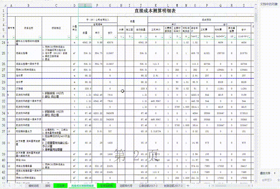Image resolution: width=280 pixels, height=189 pixels.
Task: Open the 项目名称 column filter dropdown
Action: pos(40,37)
